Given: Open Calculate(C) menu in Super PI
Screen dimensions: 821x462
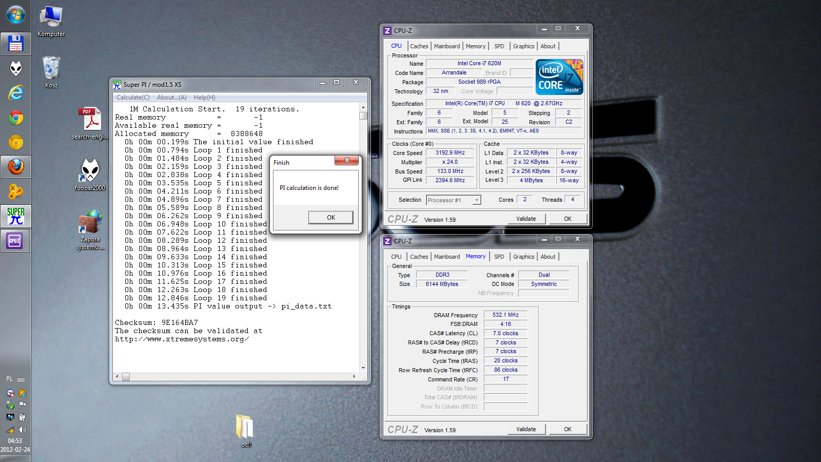Looking at the screenshot, I should tap(133, 98).
